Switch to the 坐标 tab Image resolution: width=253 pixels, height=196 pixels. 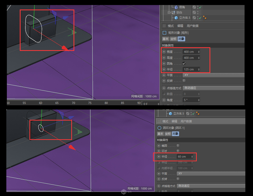(x=173, y=39)
